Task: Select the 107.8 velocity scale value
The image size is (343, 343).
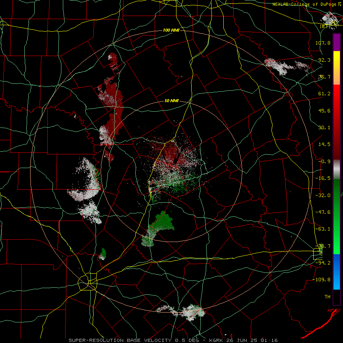Action: (323, 43)
